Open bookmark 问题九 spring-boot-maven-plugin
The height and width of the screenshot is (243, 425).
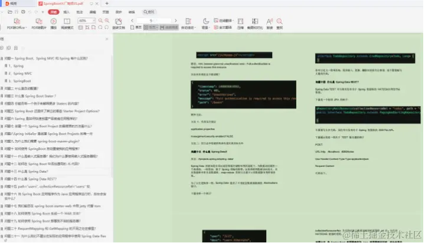[x=42, y=142]
